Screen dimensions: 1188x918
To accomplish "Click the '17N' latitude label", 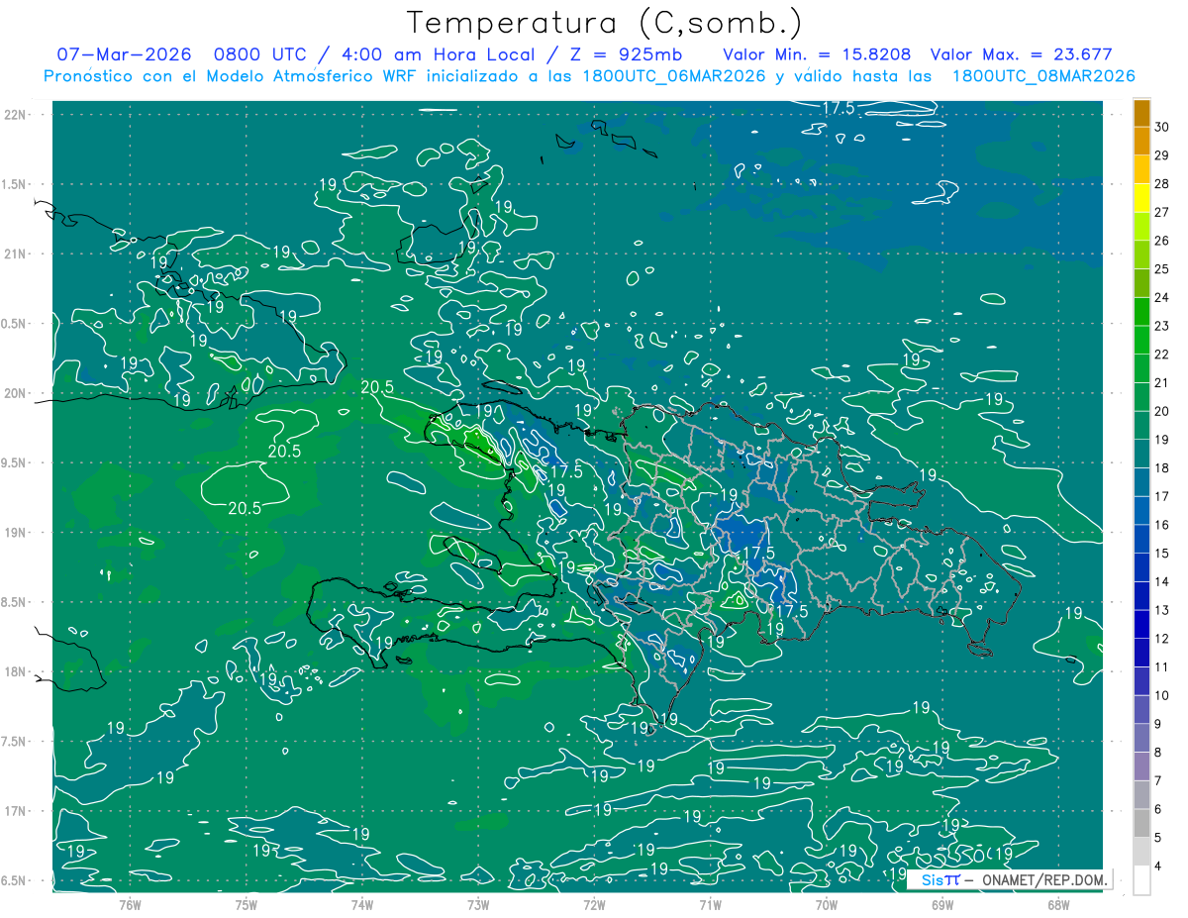I will (15, 811).
